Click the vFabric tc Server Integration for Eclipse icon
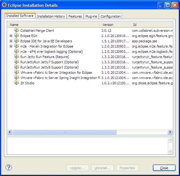The height and width of the screenshot is (176, 180). pyautogui.click(x=17, y=73)
